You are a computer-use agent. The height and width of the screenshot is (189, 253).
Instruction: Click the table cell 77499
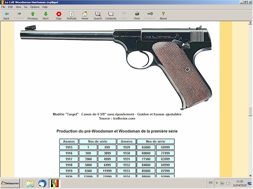coord(165,153)
